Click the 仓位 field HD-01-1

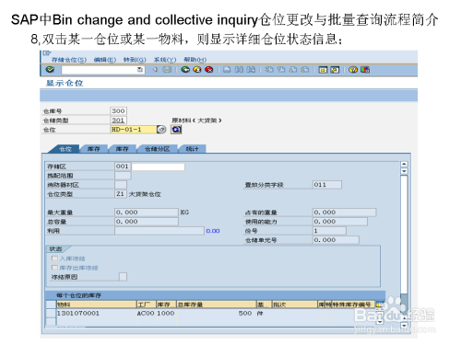pos(134,130)
